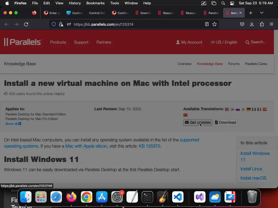
Task: Open the list all tabs dropdown
Action: [261, 13]
